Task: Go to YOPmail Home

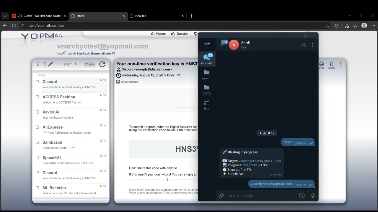Action: (x=158, y=34)
